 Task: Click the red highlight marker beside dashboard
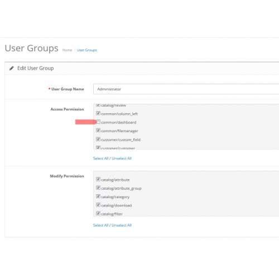coord(86,122)
